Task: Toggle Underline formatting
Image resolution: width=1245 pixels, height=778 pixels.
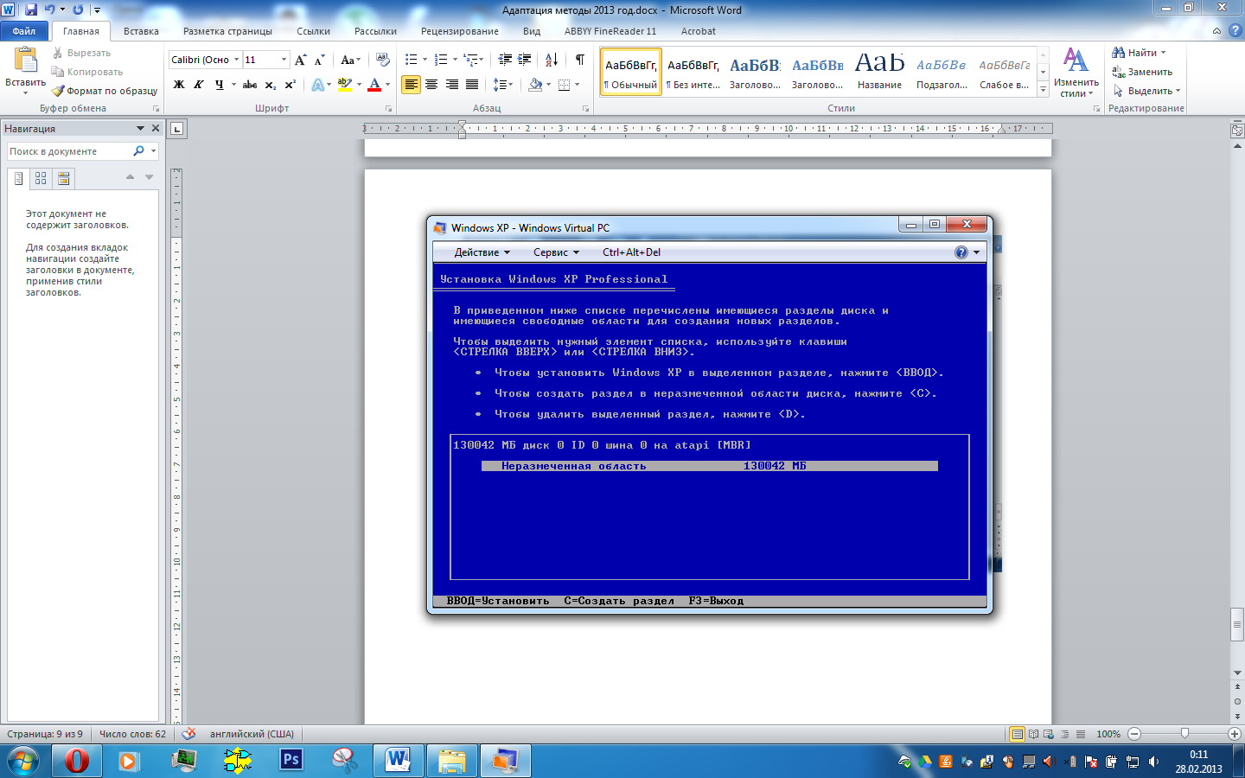Action: [x=220, y=85]
